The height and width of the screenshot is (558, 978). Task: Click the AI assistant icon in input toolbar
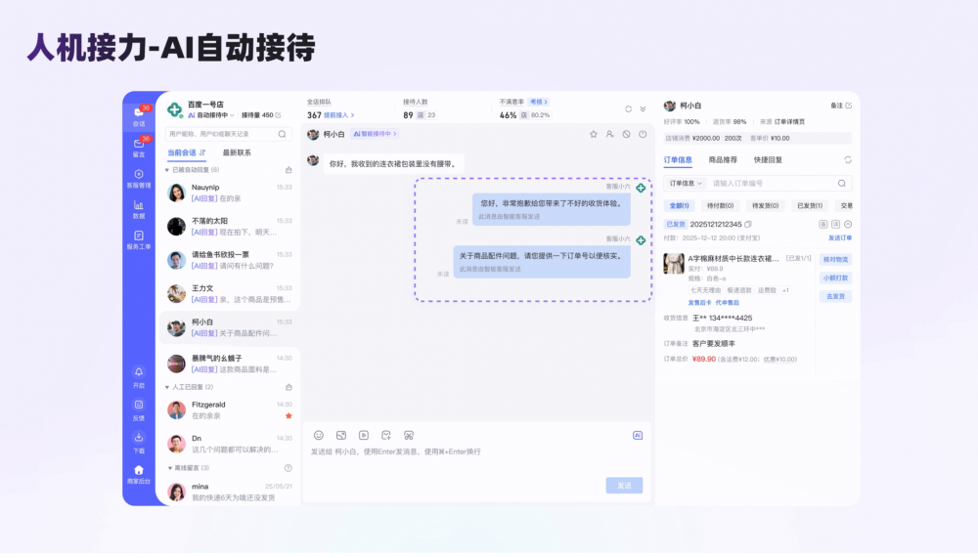pyautogui.click(x=638, y=436)
